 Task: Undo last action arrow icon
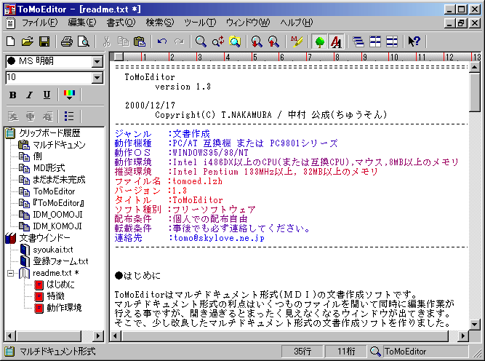pyautogui.click(x=162, y=41)
